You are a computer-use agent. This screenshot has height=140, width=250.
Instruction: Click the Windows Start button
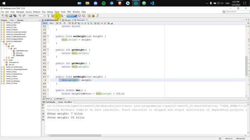[4, 3]
